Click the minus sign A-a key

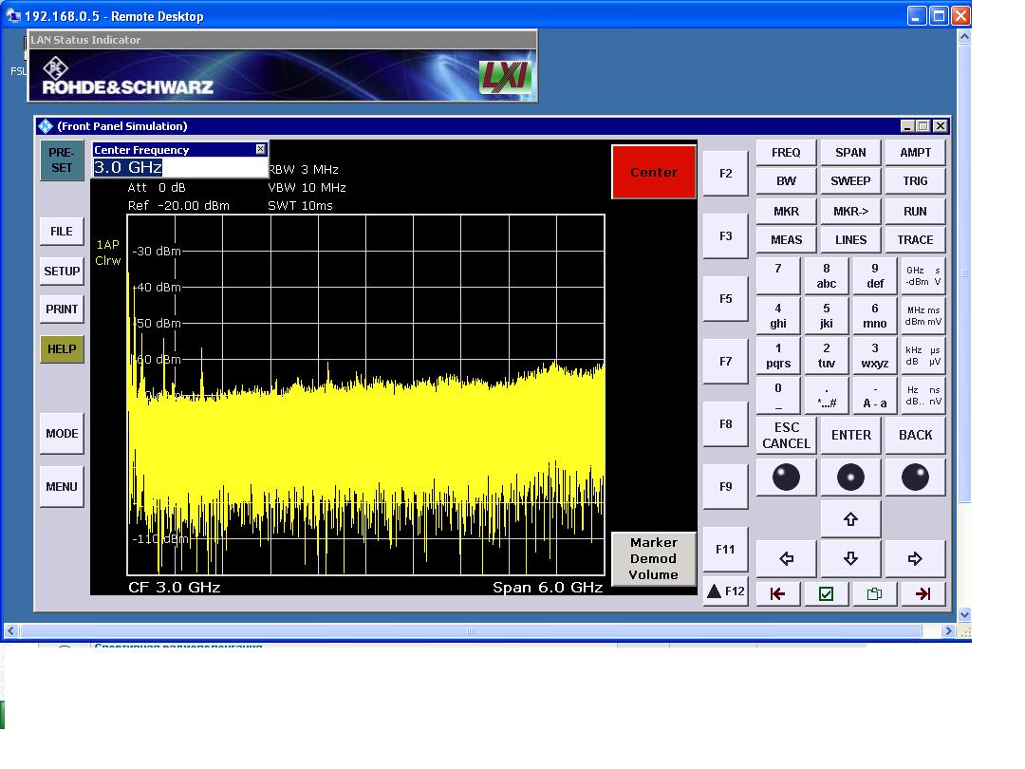875,395
